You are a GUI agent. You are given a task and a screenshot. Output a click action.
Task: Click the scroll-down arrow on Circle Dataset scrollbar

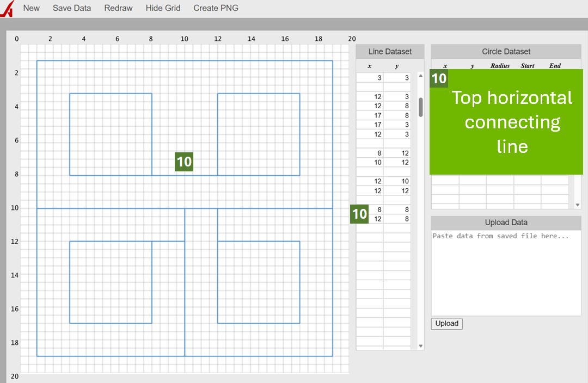[x=577, y=205]
